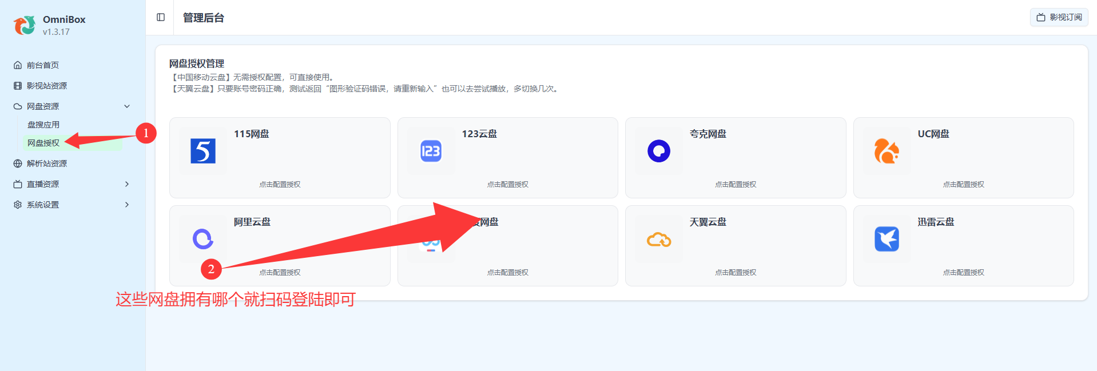Viewport: 1097px width, 371px height.
Task: Select 网盘资源 menu item
Action: pos(43,106)
